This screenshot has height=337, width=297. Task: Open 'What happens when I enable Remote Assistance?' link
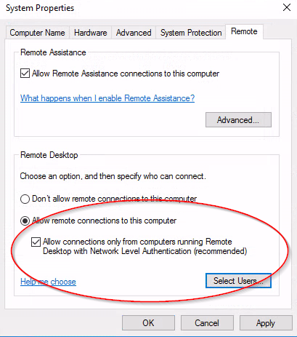click(107, 98)
